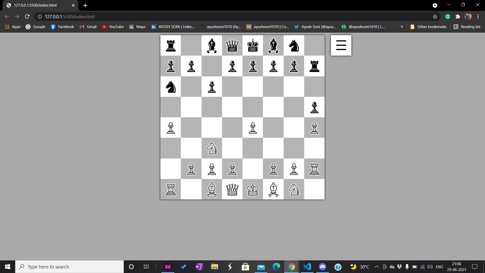485x273 pixels.
Task: Open the hamburger menu beside the chessboard
Action: coord(341,45)
